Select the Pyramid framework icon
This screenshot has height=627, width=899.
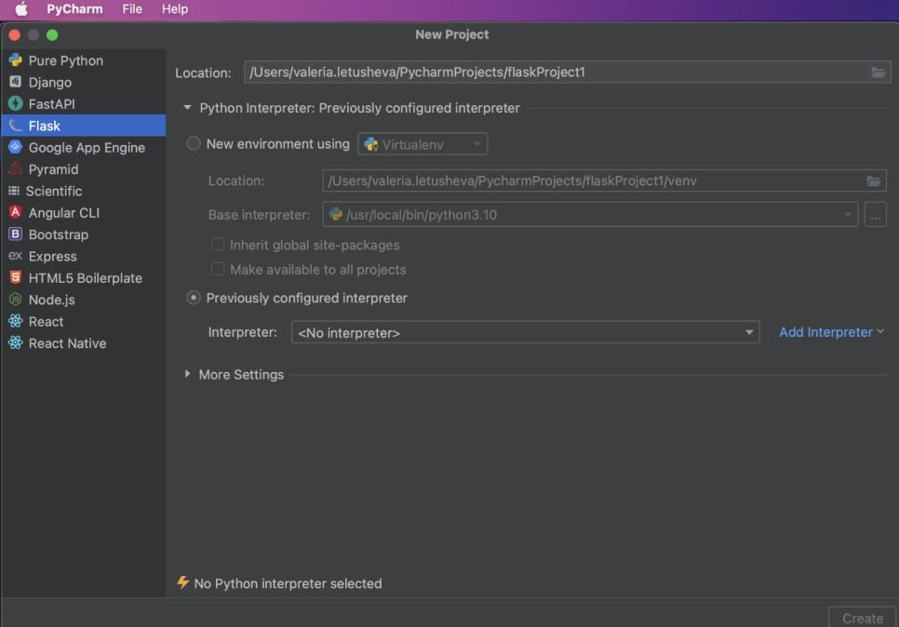tap(15, 169)
